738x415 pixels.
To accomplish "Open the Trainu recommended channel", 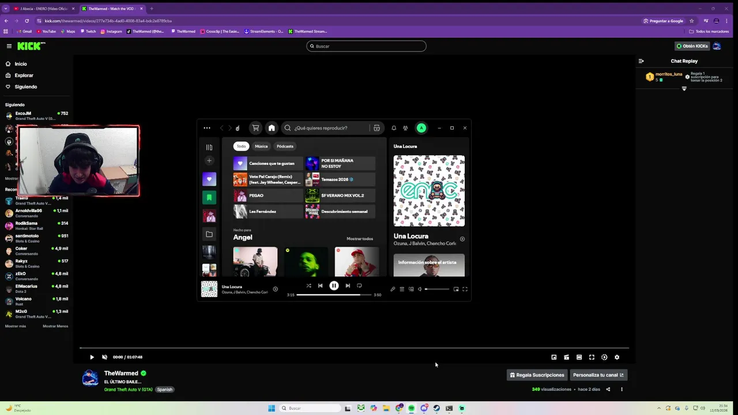I will 37,201.
